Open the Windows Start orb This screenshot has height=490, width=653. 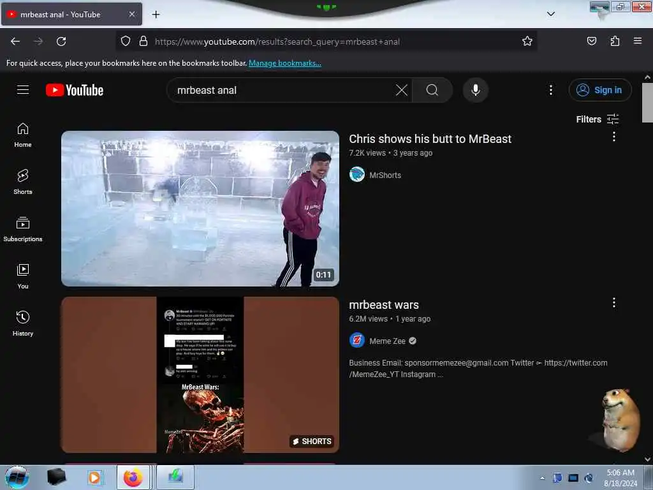17,477
